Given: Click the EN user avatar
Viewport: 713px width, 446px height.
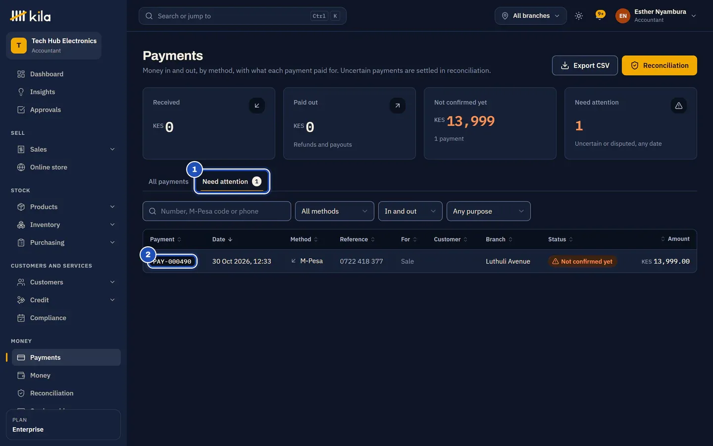Looking at the screenshot, I should [623, 16].
